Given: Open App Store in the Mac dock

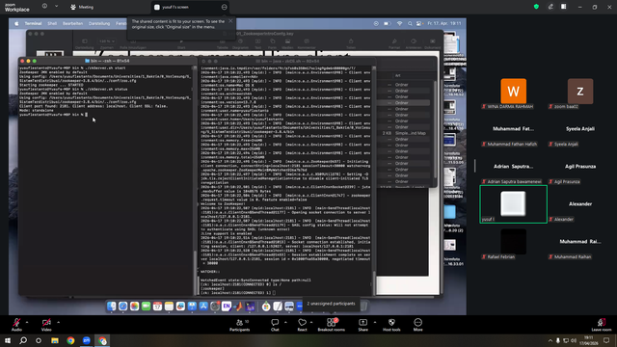Looking at the screenshot, I should pyautogui.click(x=203, y=307).
